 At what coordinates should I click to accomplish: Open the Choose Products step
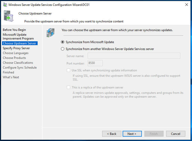[x=14, y=58]
